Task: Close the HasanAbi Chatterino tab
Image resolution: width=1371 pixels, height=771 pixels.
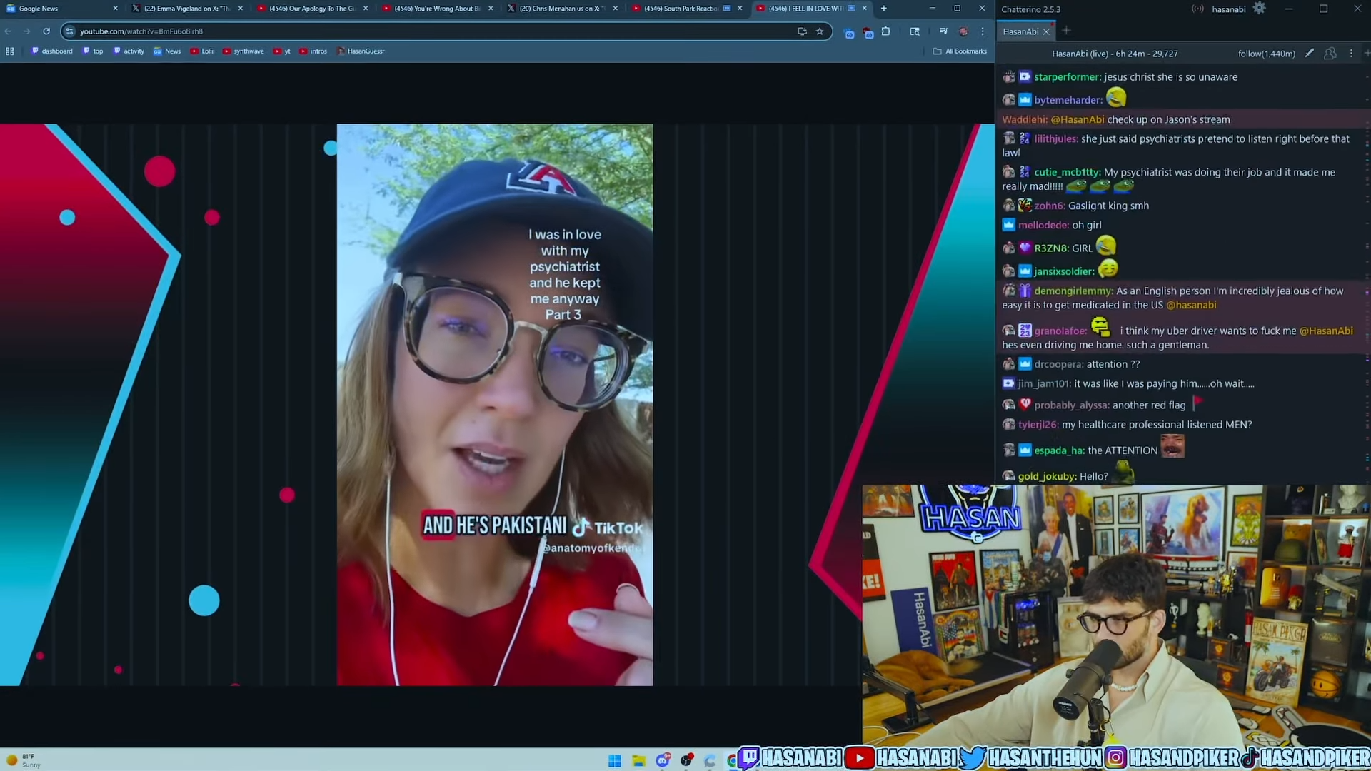Action: point(1046,32)
